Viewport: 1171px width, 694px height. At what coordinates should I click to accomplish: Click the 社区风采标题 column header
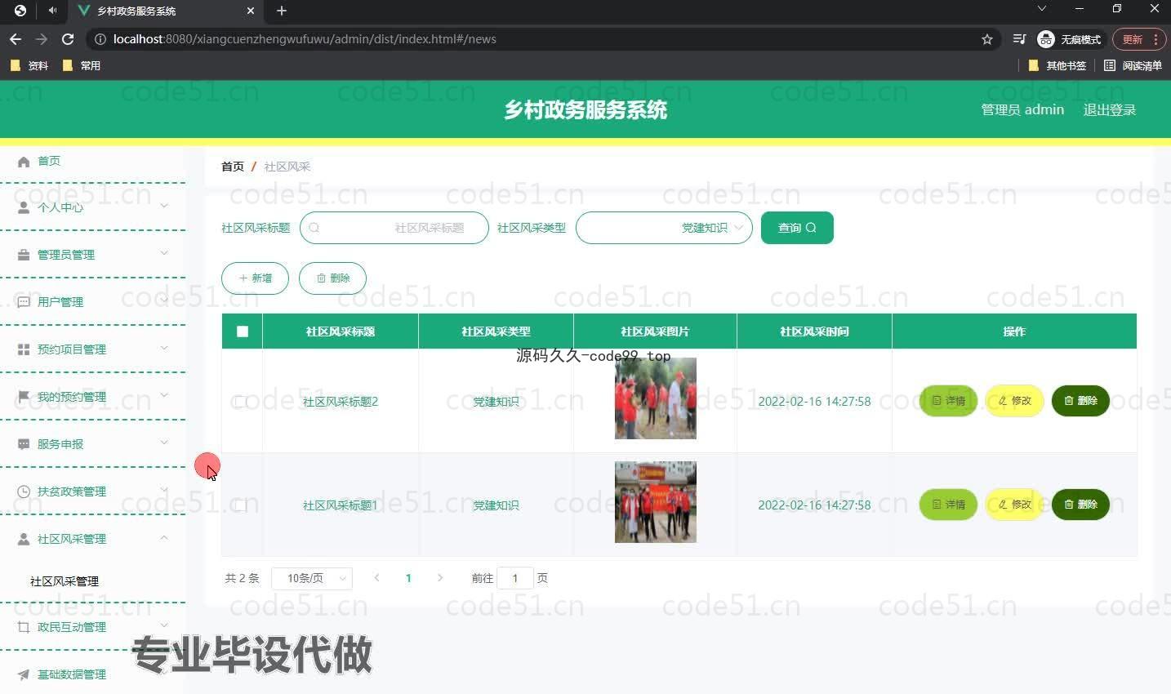tap(341, 331)
